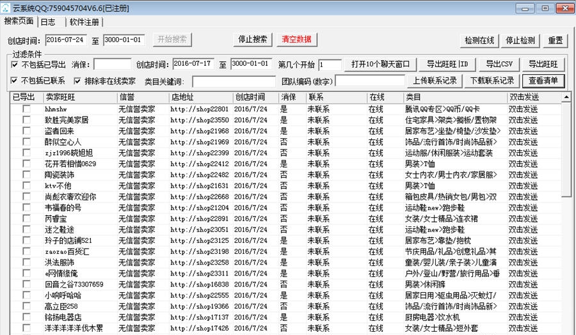576x335 pixels.
Task: Check the box for 陶瓷装饰 row
Action: click(x=26, y=175)
